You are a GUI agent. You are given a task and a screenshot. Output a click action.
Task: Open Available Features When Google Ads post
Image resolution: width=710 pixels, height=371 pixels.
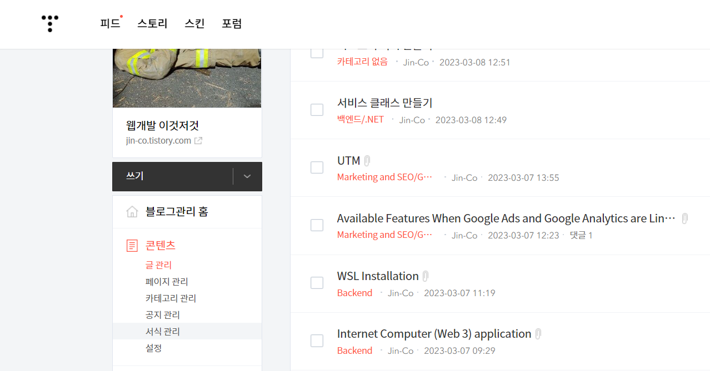tap(506, 218)
